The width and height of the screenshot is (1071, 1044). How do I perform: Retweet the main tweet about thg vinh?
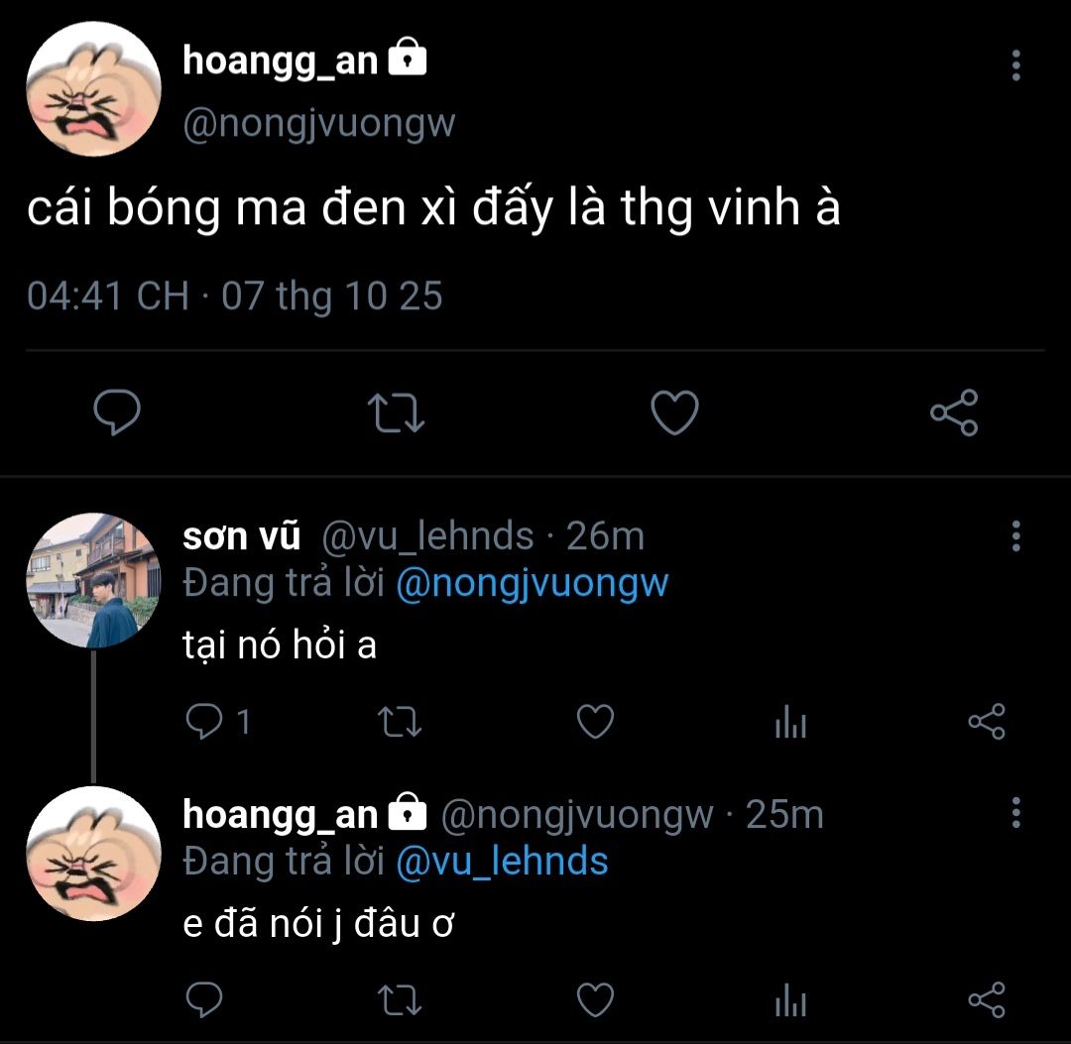coord(396,411)
